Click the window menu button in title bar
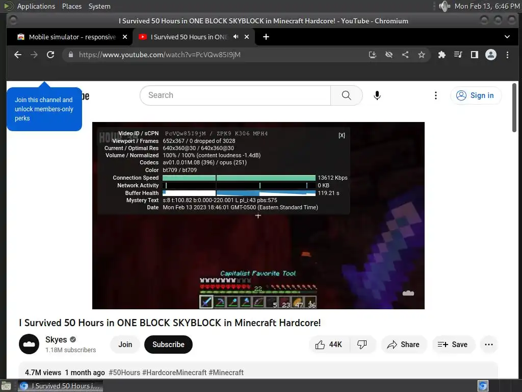 (x=13, y=20)
